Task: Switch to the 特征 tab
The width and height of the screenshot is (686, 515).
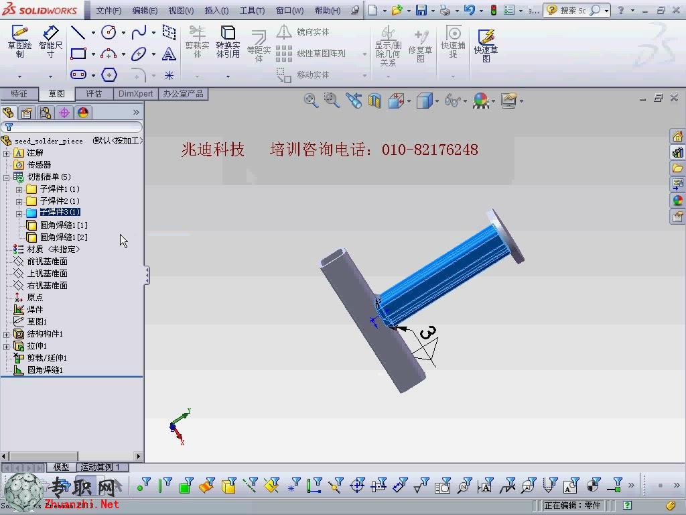Action: pos(19,94)
